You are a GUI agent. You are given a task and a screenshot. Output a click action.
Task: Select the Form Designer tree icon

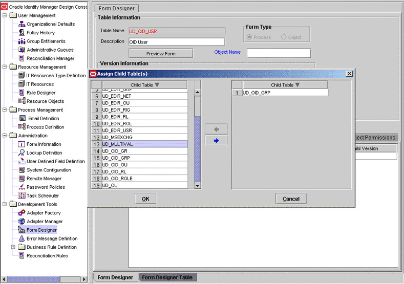tap(22, 230)
